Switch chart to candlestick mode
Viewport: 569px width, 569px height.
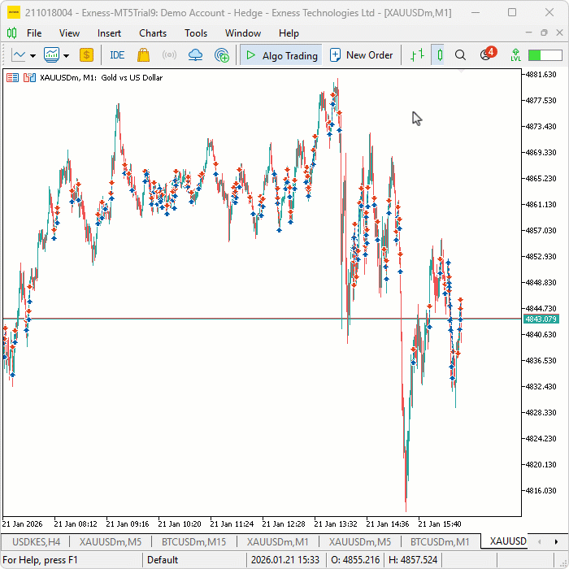pyautogui.click(x=440, y=55)
